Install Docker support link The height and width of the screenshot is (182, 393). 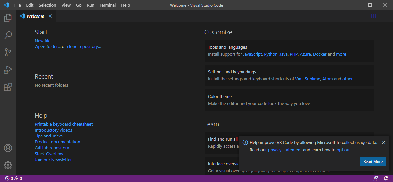click(320, 54)
